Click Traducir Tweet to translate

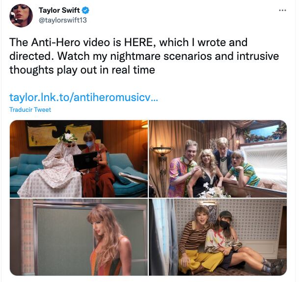click(30, 110)
